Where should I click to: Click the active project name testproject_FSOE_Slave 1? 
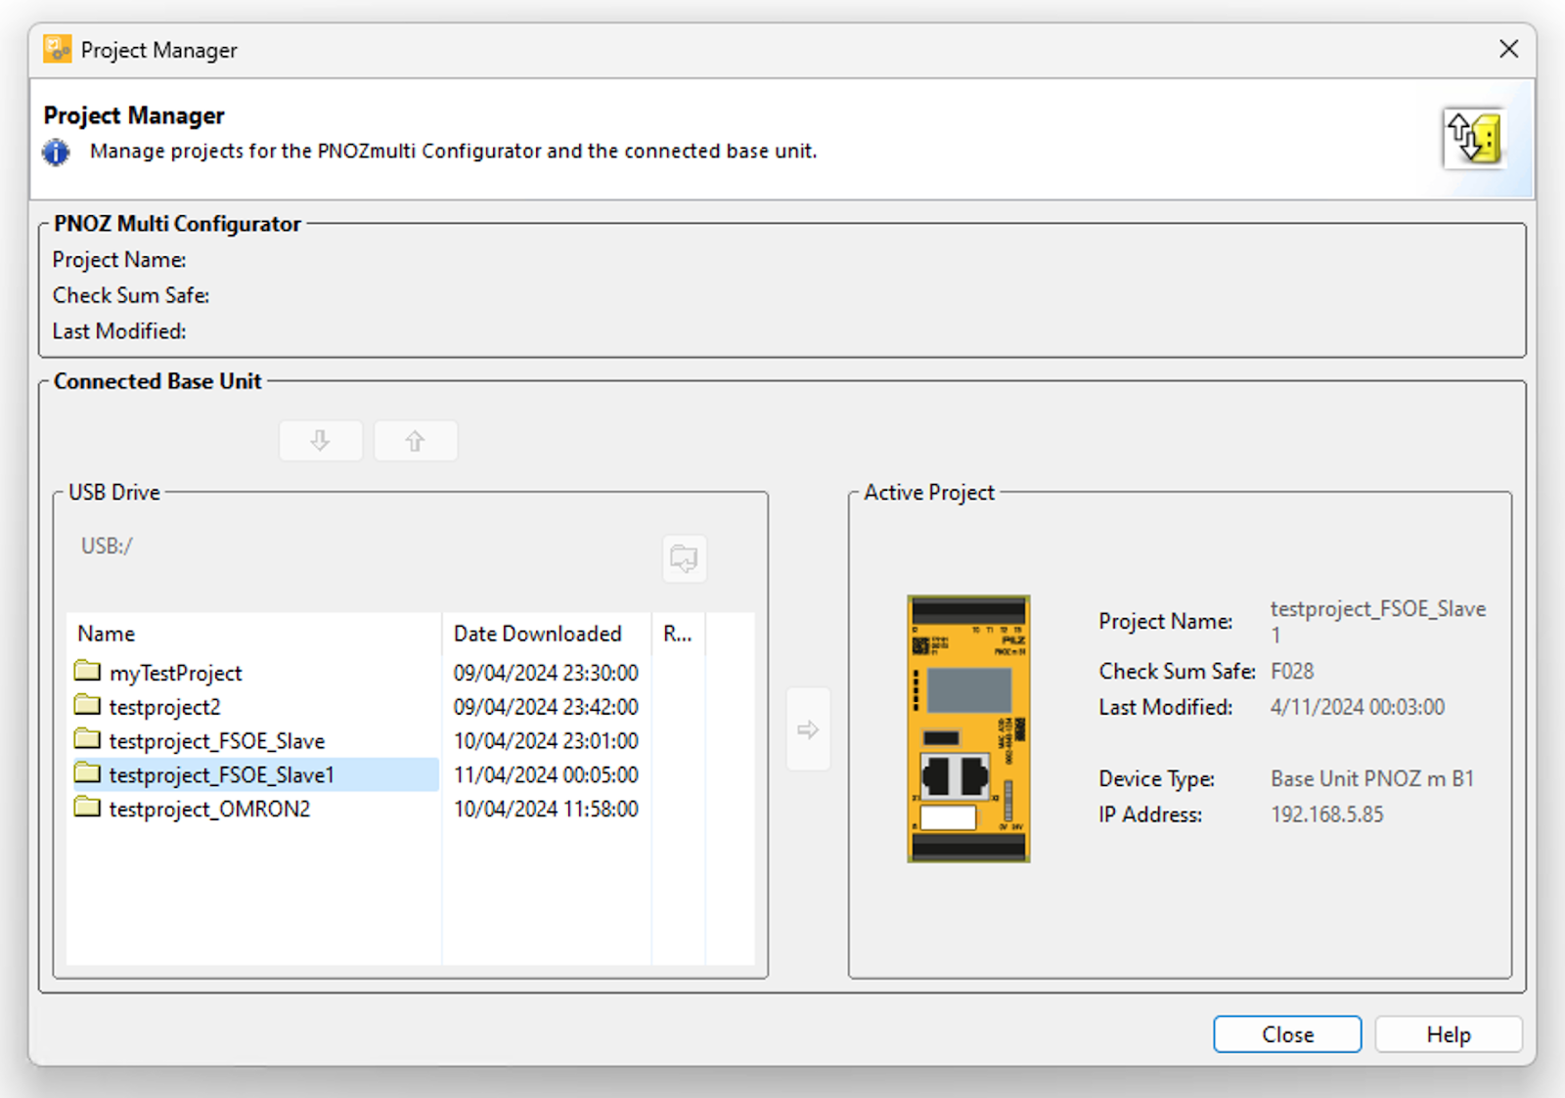(1378, 622)
